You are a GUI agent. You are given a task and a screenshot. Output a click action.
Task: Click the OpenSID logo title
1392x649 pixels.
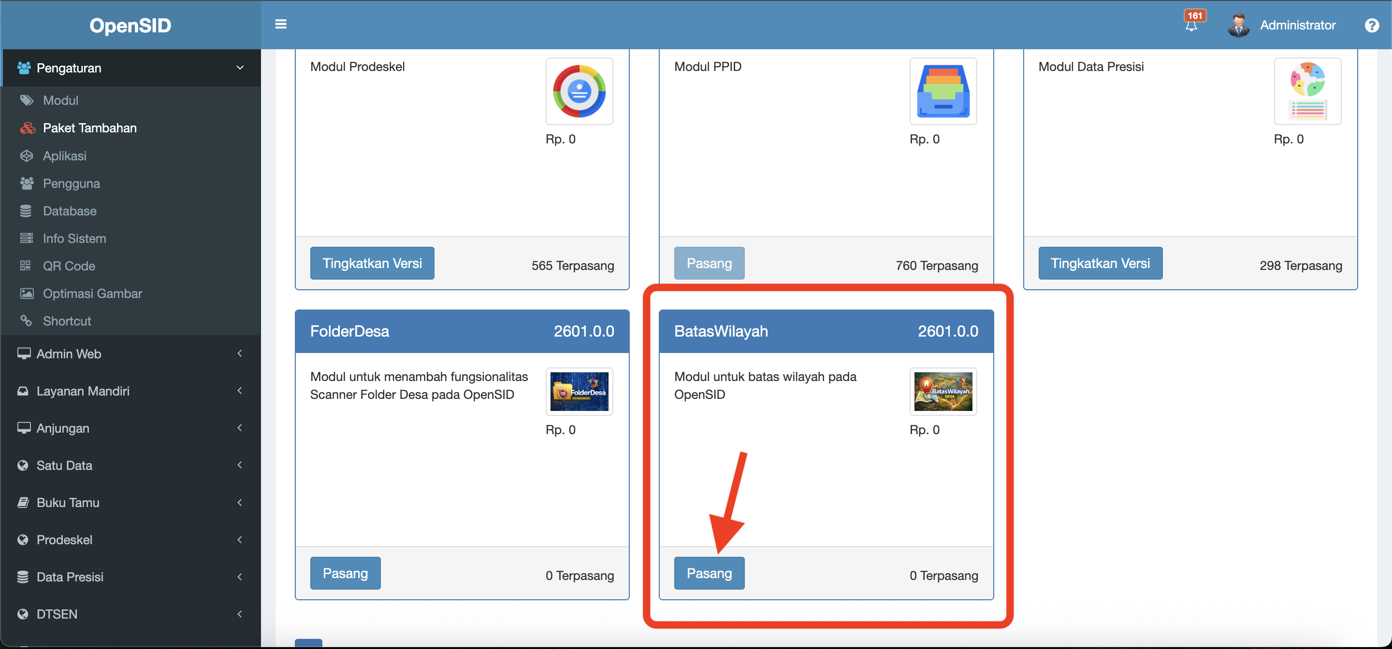click(x=130, y=26)
